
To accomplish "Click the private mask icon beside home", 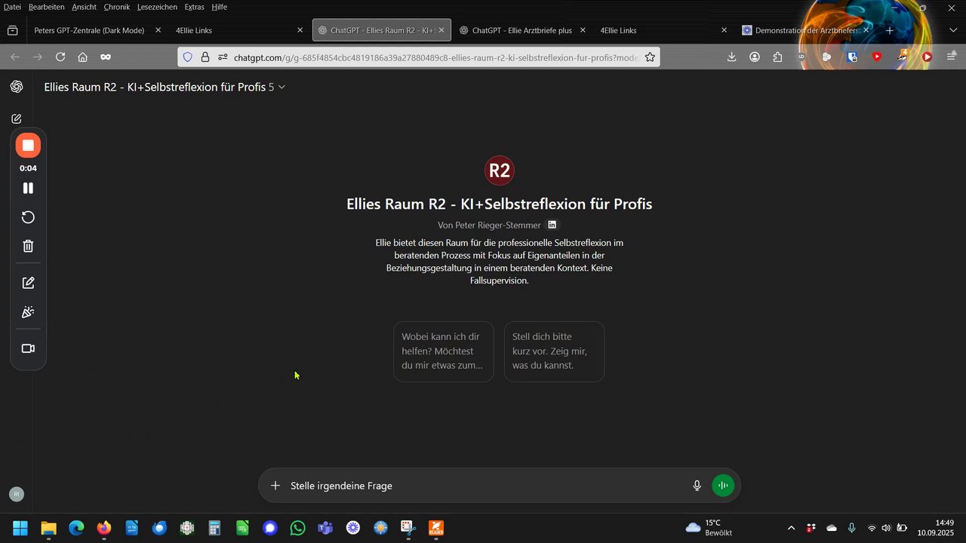I will [x=106, y=57].
